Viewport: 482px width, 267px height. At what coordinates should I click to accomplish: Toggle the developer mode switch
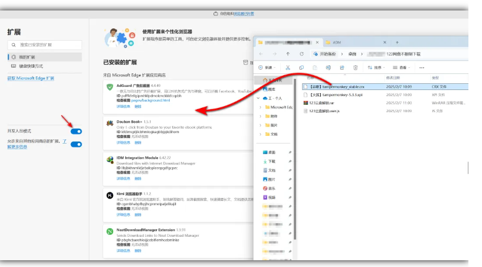[x=77, y=131]
